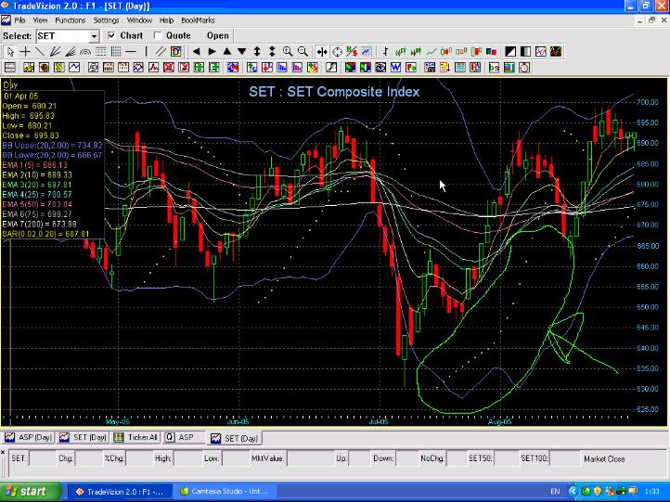
Task: Click the 'bs' toolbar icon
Action: 494,68
